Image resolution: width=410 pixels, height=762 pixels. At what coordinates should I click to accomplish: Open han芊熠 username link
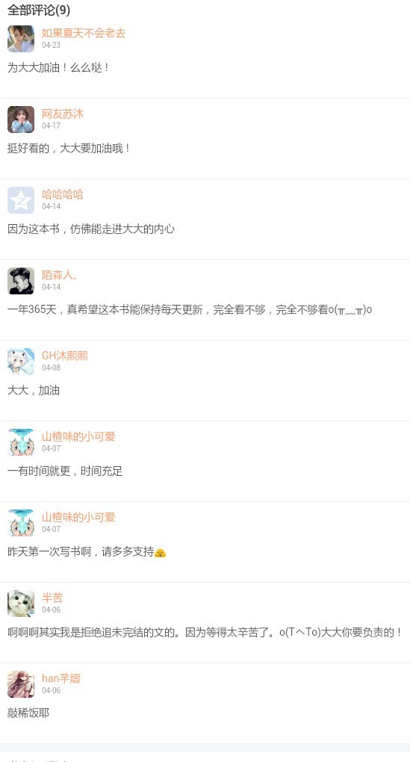coord(60,678)
